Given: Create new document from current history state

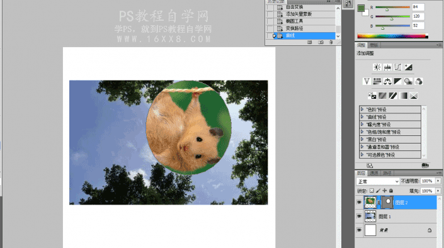Looking at the screenshot, I should (x=309, y=42).
